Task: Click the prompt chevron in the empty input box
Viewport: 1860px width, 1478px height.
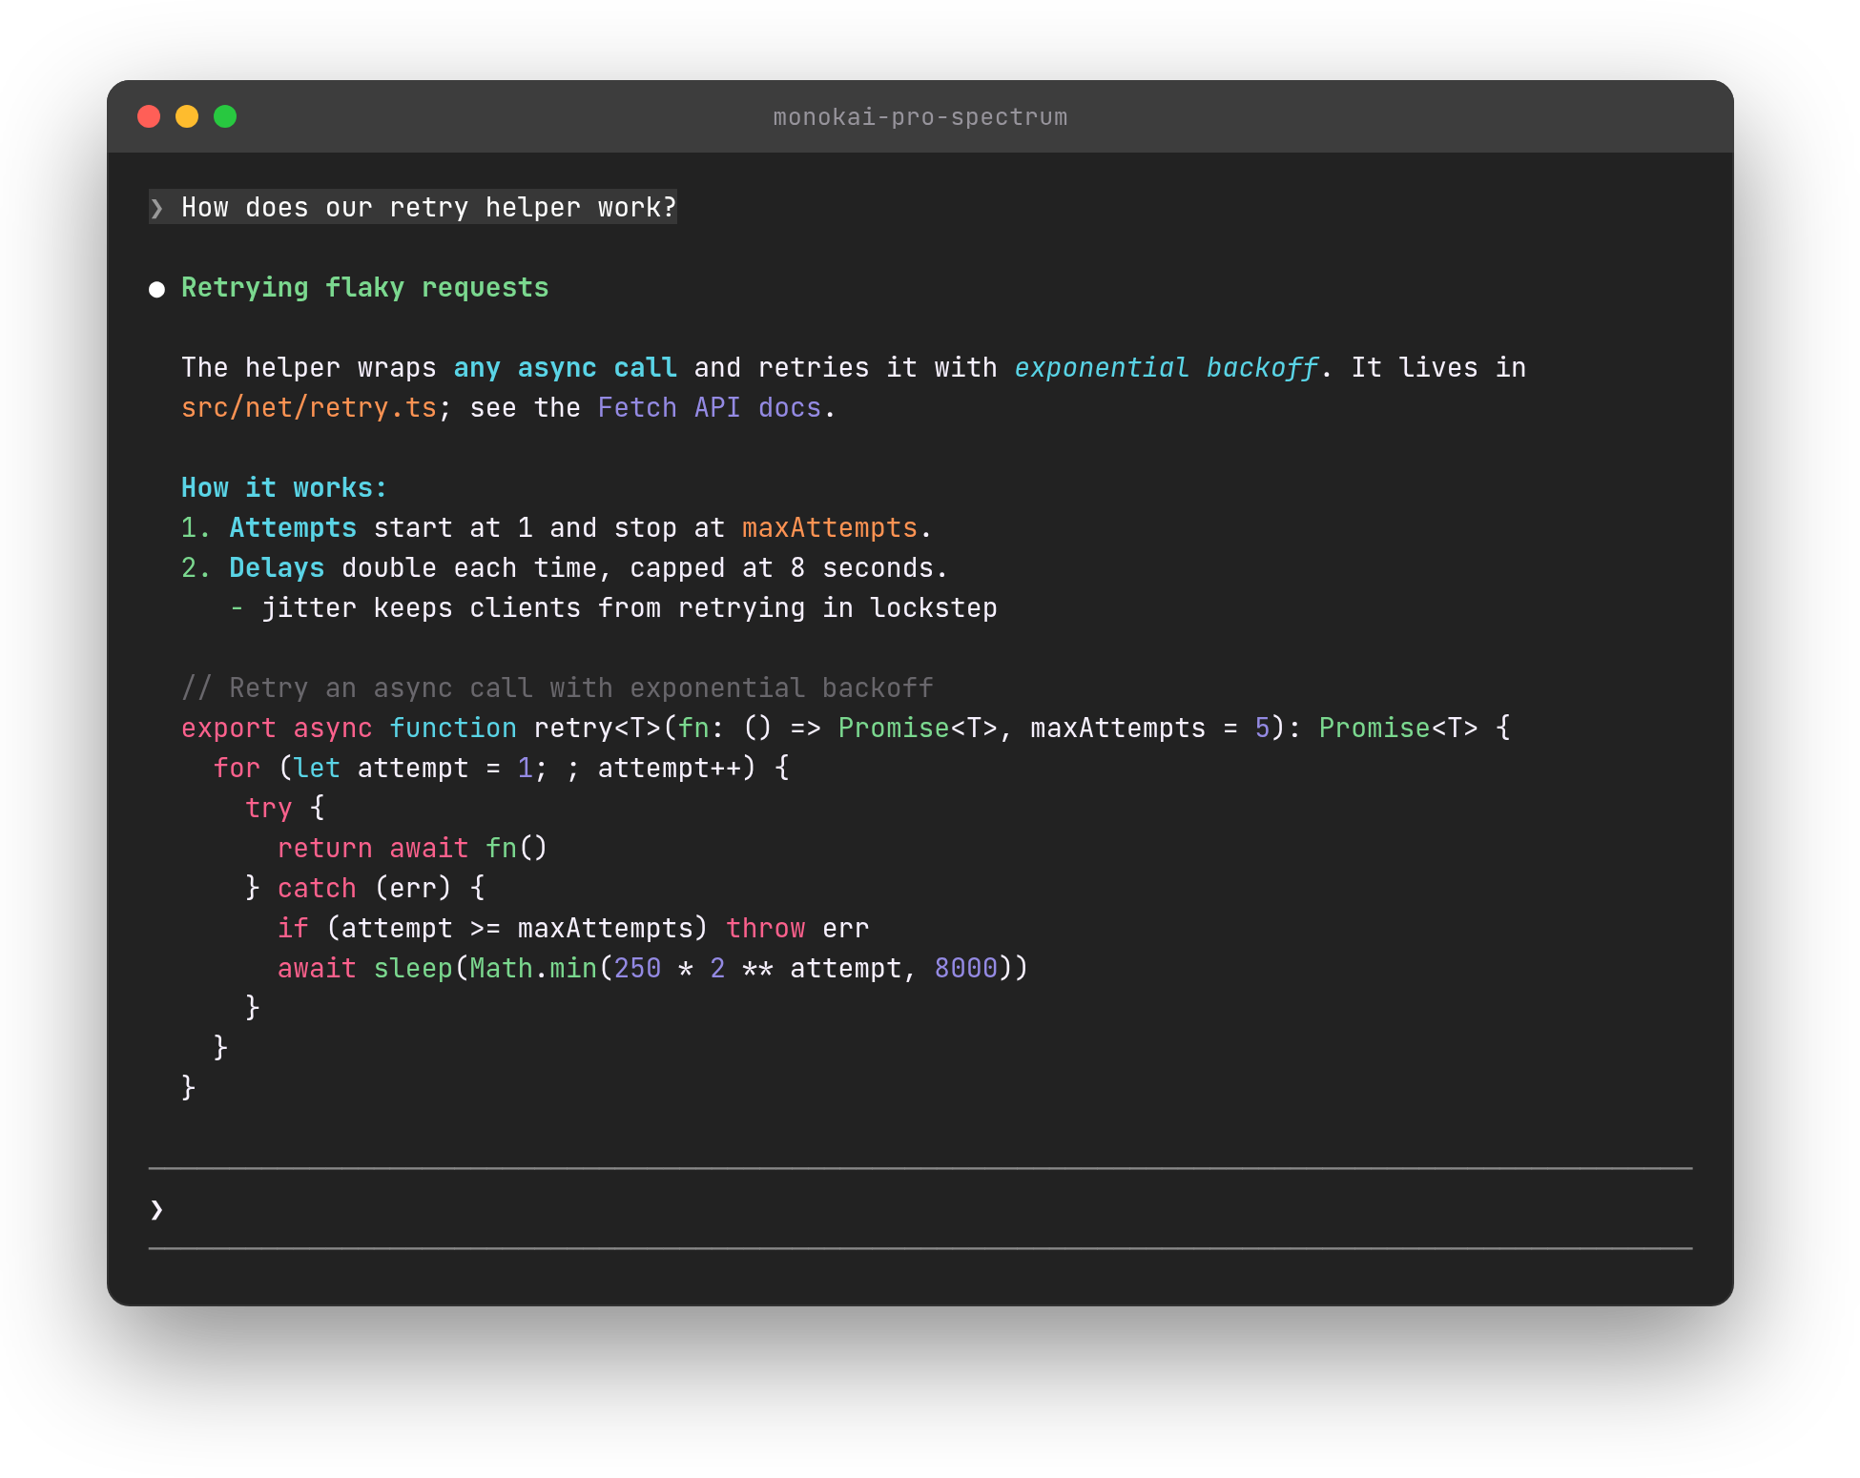Action: coord(156,1209)
